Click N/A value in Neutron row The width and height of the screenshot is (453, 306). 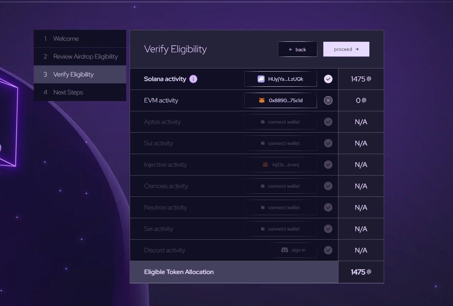click(x=361, y=208)
